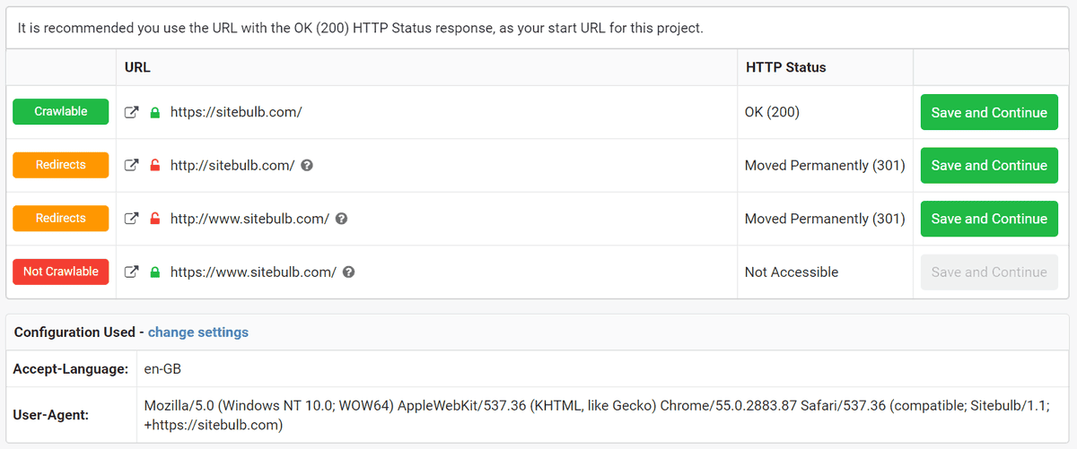Click the https://sitebulb.com/ URL text
The height and width of the screenshot is (449, 1077).
point(236,113)
